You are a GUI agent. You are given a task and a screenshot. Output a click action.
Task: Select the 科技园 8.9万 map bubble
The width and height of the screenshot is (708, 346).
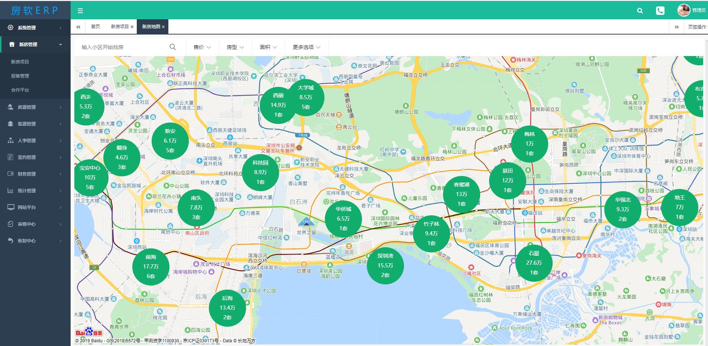261,172
